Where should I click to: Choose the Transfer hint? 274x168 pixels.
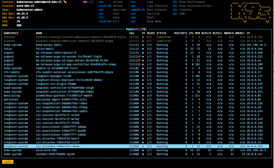click(182, 10)
